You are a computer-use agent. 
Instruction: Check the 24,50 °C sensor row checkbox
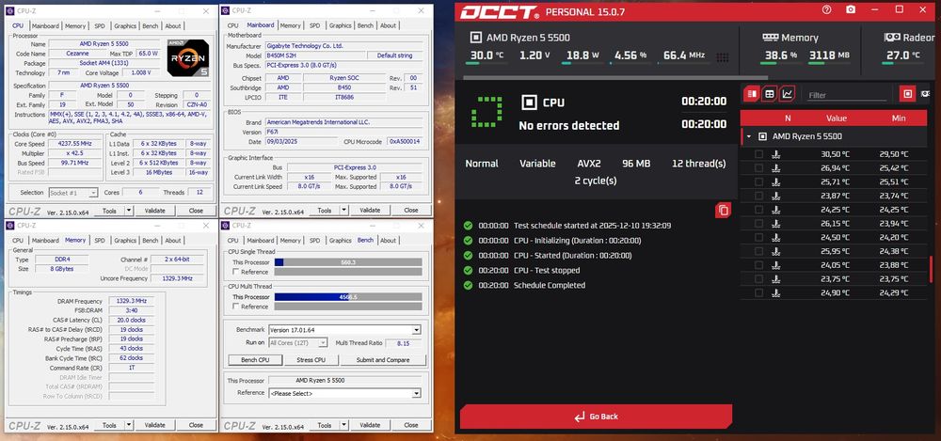(758, 237)
